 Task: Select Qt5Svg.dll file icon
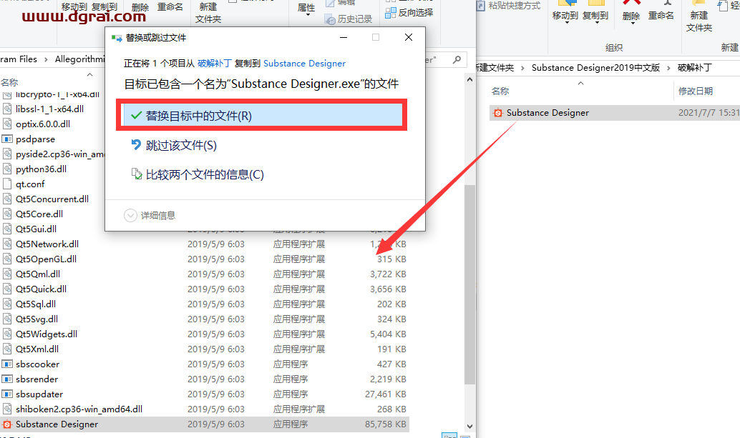[7, 319]
